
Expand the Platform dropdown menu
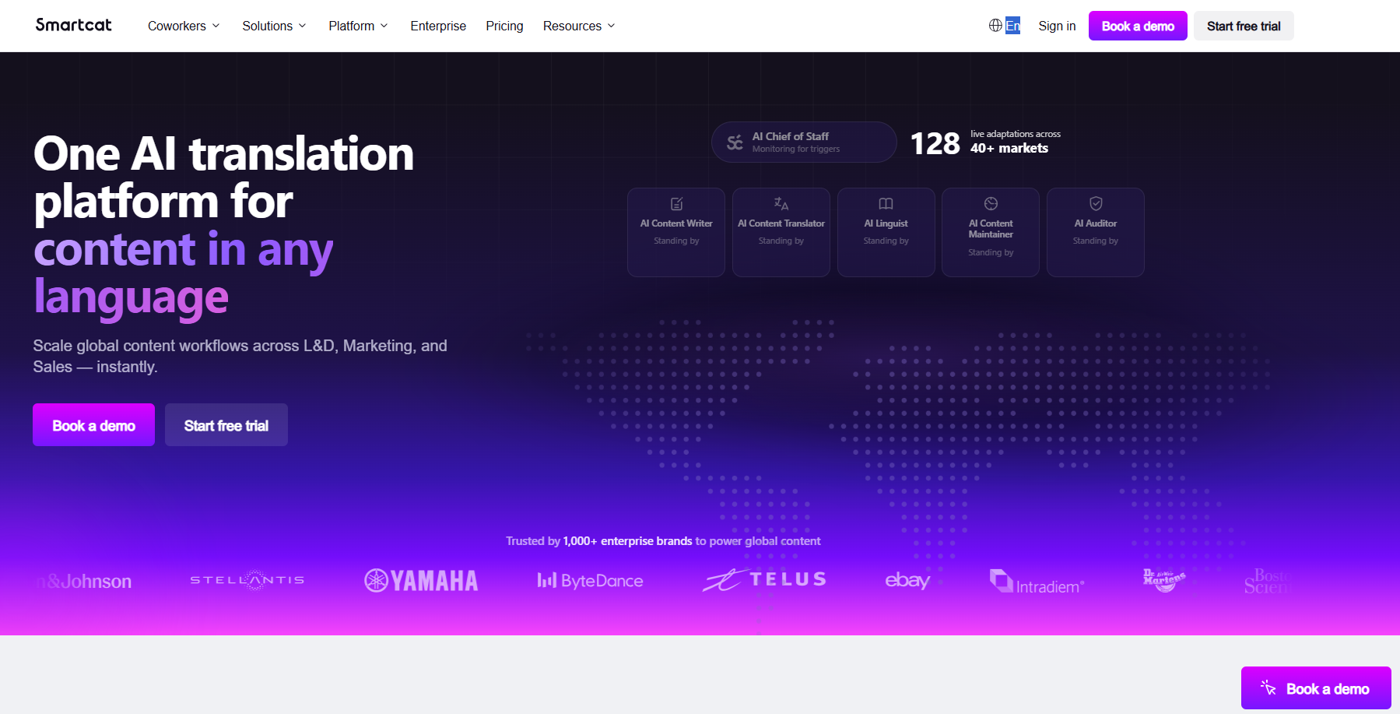358,26
